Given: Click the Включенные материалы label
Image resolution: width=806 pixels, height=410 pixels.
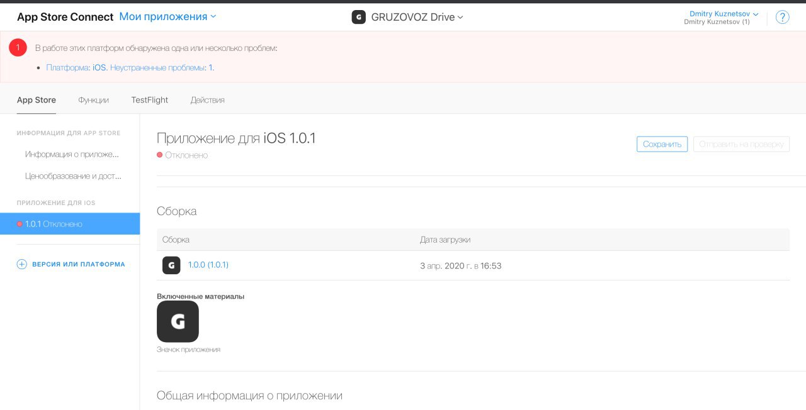Looking at the screenshot, I should 200,296.
